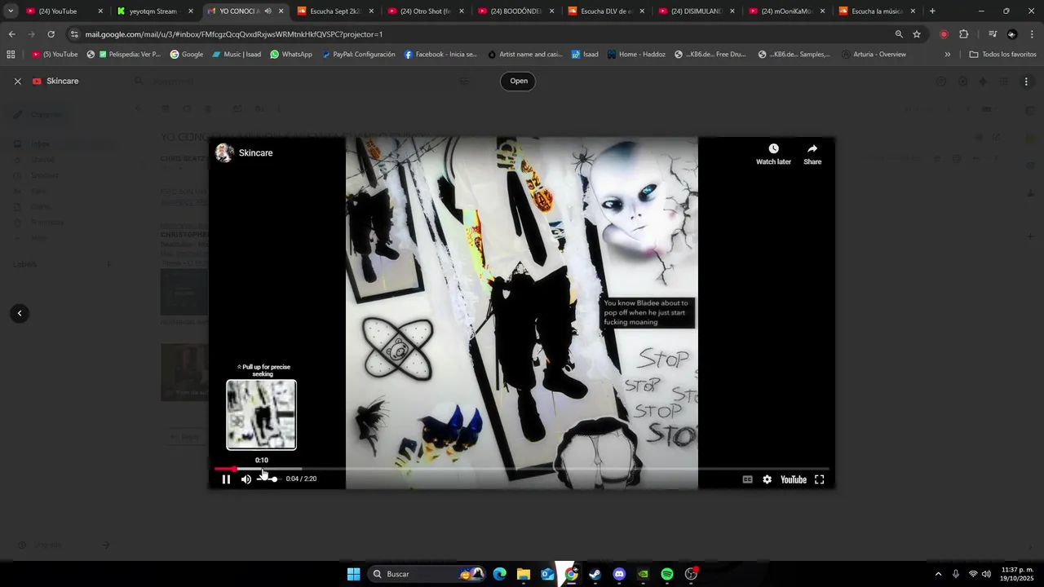Open the Google bookmark
The width and height of the screenshot is (1044, 587).
point(187,55)
